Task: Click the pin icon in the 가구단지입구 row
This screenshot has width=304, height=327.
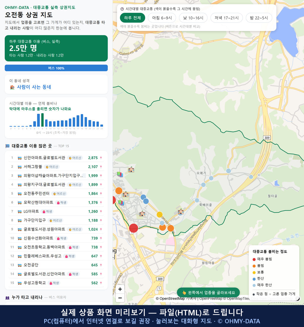Action: [x=101, y=220]
